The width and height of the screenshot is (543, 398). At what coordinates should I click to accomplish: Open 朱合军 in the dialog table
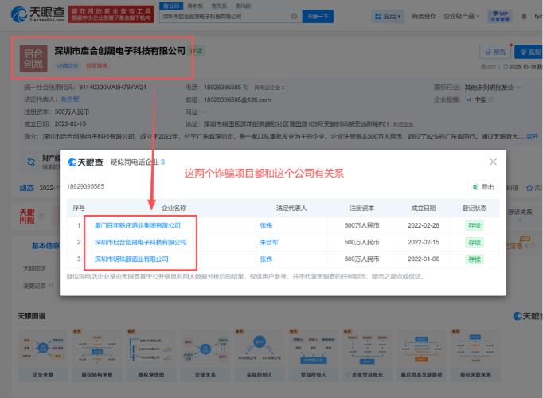point(269,242)
